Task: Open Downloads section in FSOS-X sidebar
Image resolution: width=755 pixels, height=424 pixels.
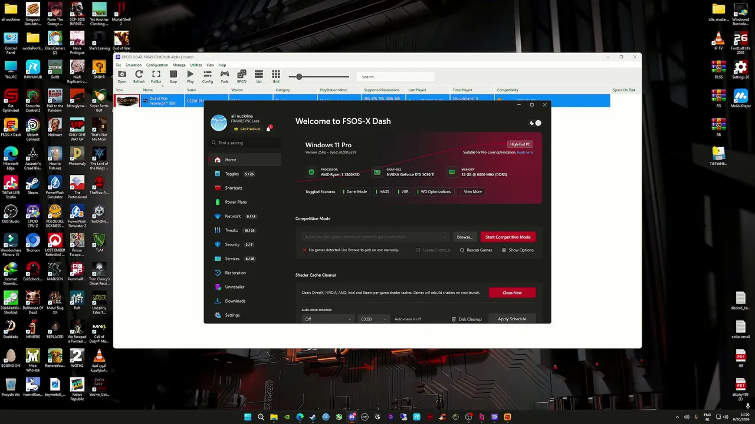Action: tap(245, 301)
